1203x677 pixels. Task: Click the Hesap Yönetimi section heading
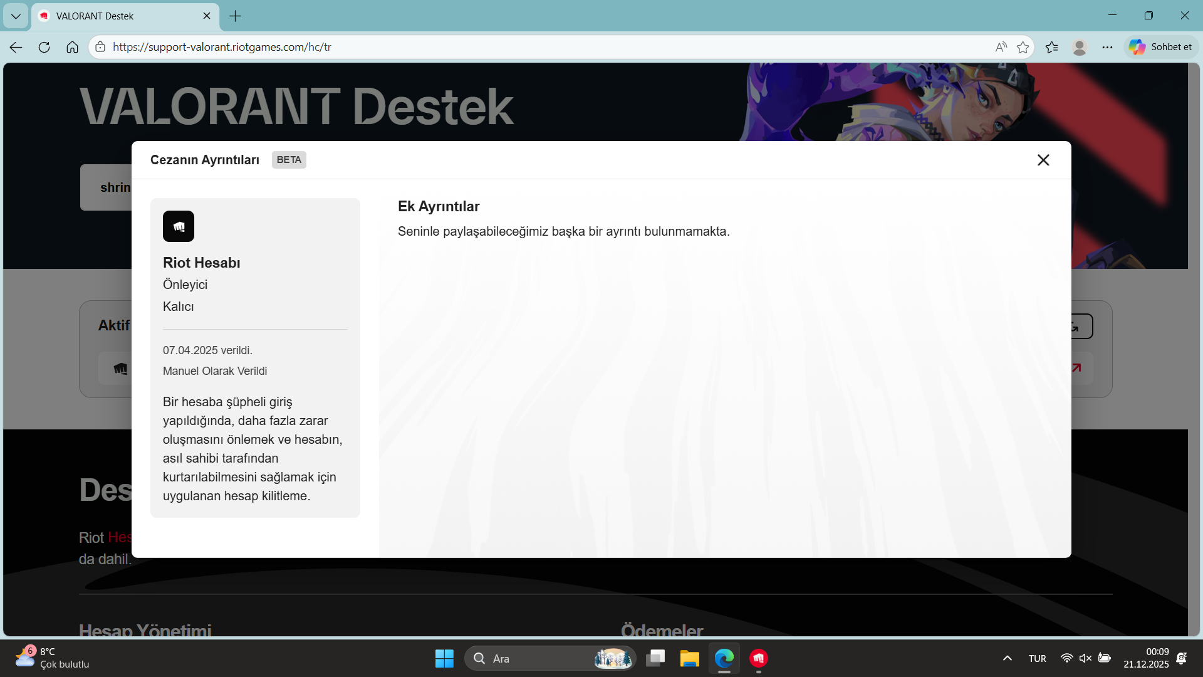[x=145, y=630]
